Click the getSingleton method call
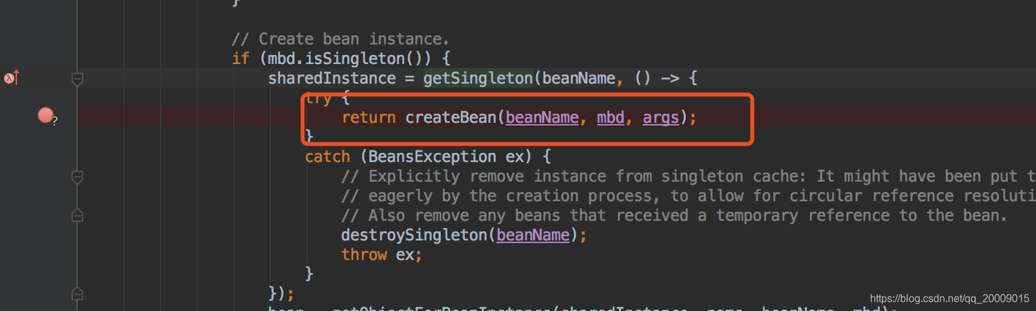The width and height of the screenshot is (1036, 311). coord(478,78)
